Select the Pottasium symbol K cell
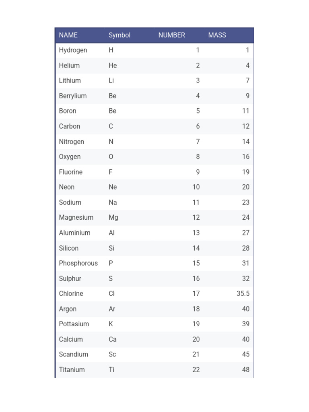This screenshot has width=309, height=412. click(111, 324)
